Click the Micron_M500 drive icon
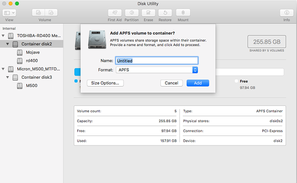The height and width of the screenshot is (183, 297). tap(11, 69)
